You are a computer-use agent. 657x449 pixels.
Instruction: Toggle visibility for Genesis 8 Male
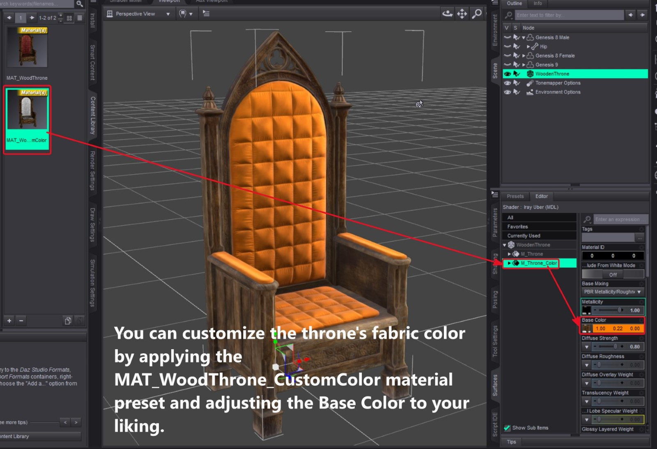coord(508,37)
